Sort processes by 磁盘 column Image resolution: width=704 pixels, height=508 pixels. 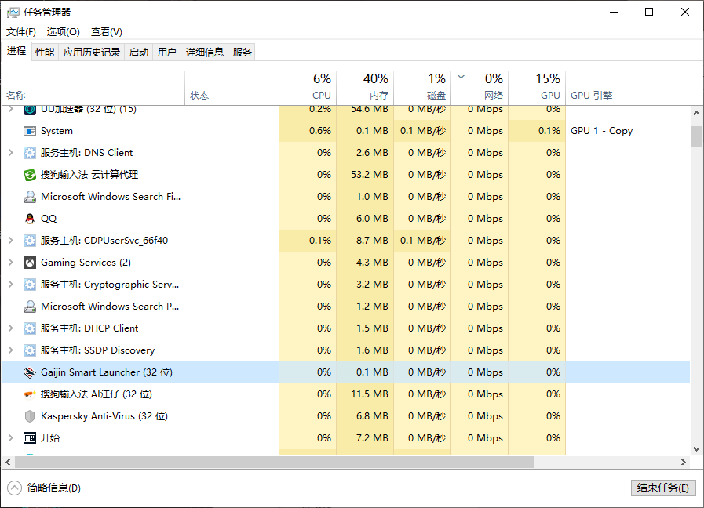(x=422, y=89)
